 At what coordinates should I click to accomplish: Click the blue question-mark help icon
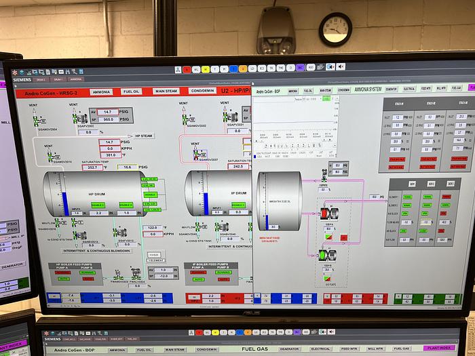(81, 71)
